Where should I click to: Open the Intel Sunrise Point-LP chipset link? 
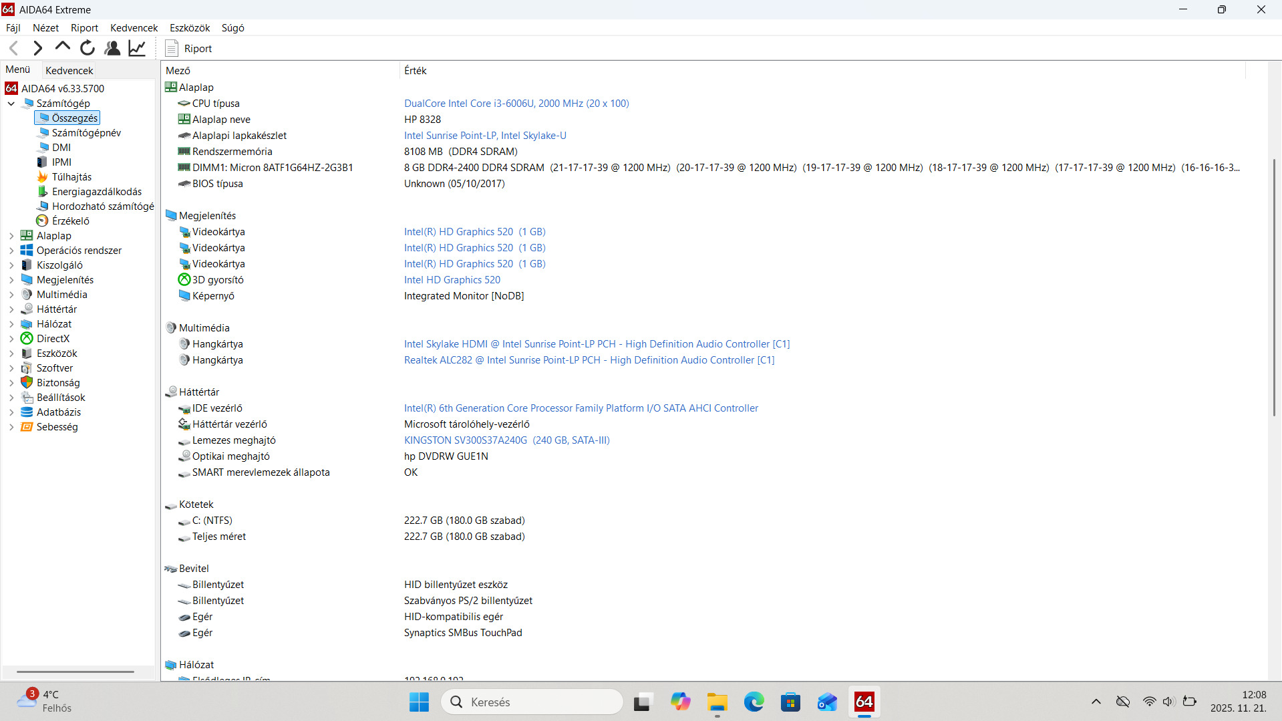(x=485, y=136)
